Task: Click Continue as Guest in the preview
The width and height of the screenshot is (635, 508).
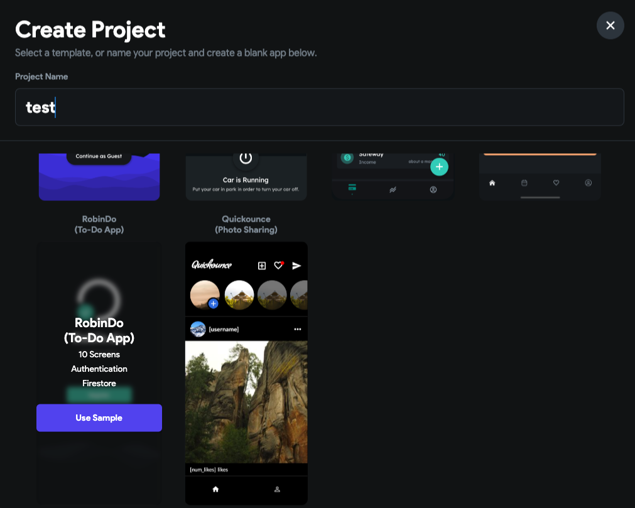Action: 99,156
